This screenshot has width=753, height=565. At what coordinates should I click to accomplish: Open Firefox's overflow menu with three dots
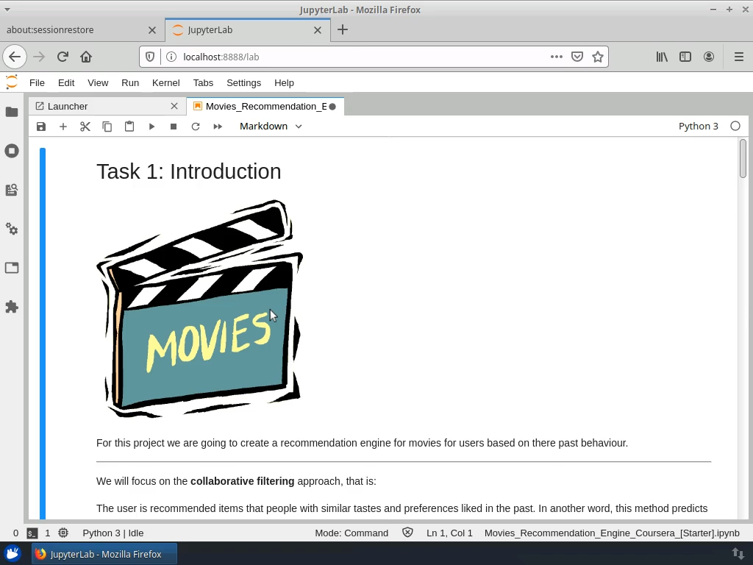click(x=557, y=57)
